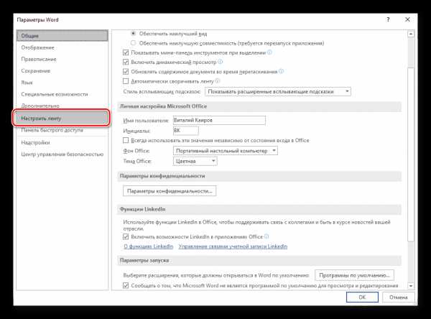Screen dimensions: 431x319
Task: Click Программы по умолчанию button
Action: (x=354, y=275)
